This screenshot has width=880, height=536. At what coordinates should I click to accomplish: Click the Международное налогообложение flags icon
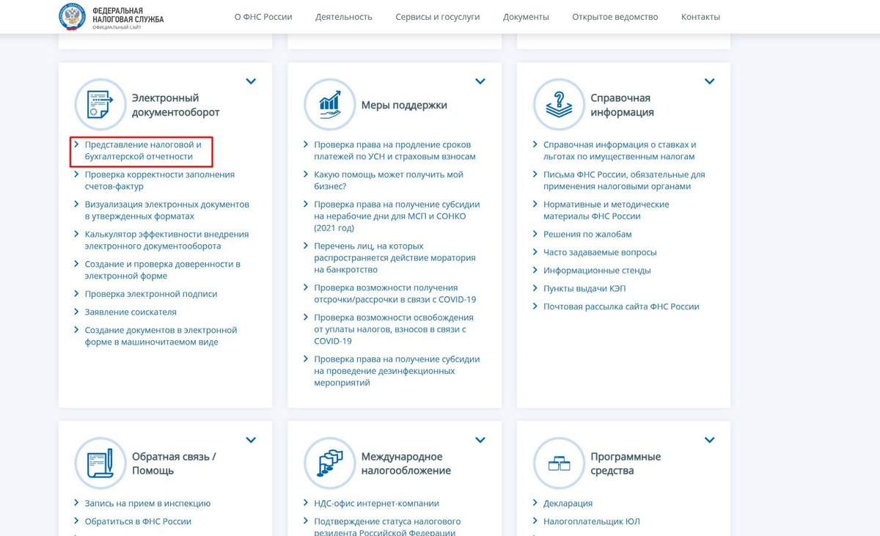[330, 463]
